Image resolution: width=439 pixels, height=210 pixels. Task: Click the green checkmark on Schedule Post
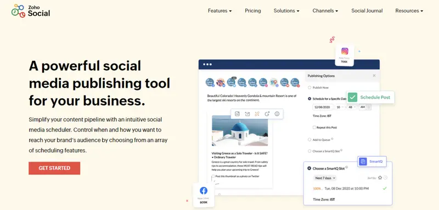click(x=352, y=97)
